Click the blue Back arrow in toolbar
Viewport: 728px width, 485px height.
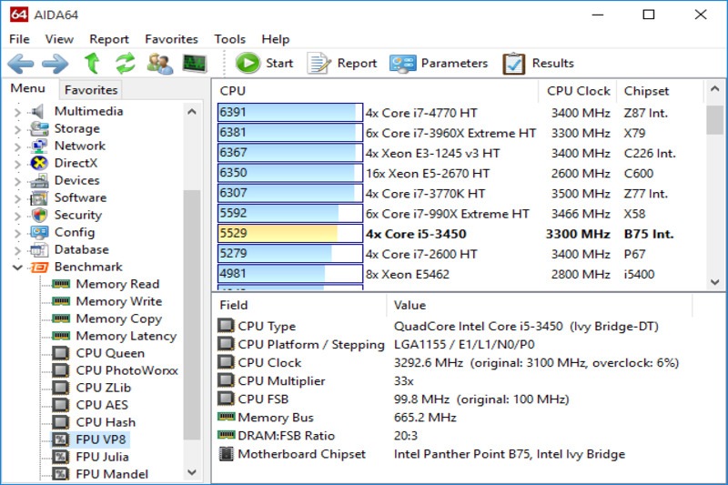[x=21, y=64]
